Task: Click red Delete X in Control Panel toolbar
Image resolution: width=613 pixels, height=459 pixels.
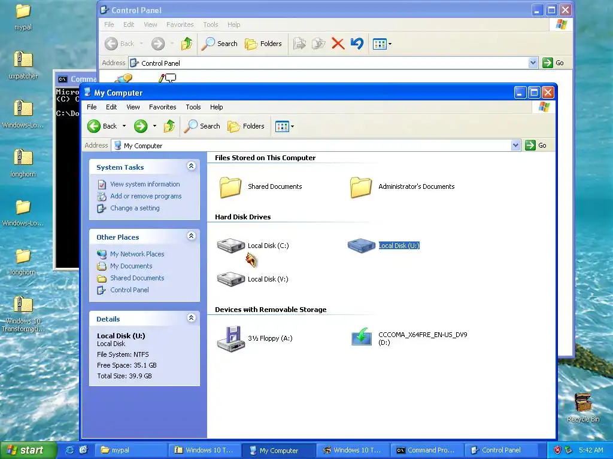Action: click(338, 44)
